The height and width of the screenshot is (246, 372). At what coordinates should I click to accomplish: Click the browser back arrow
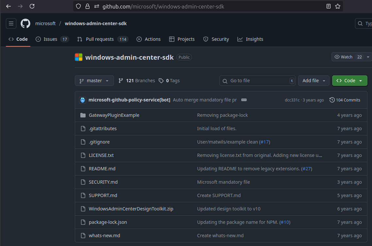pos(8,7)
